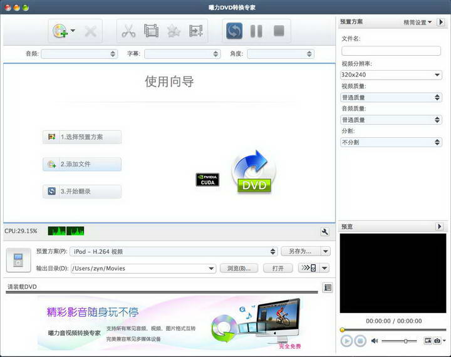Collapse 预置方案 panel with arrow button

[441, 22]
